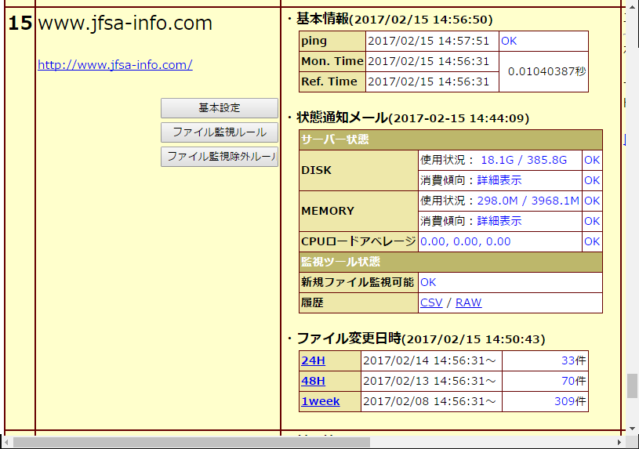This screenshot has width=639, height=449.
Task: Click the horizontal scrollbar left arrow
Action: 7,442
